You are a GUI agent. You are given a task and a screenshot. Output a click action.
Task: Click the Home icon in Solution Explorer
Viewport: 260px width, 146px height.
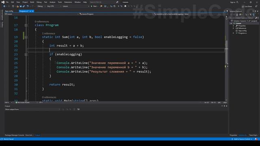coord(237,15)
